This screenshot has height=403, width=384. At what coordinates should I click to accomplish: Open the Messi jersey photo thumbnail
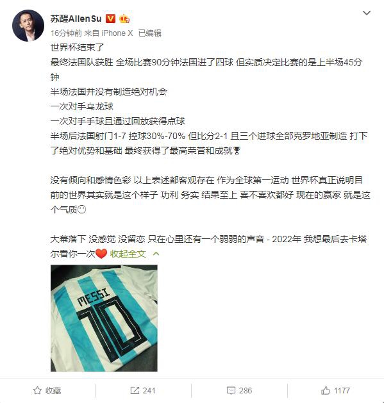(x=104, y=318)
